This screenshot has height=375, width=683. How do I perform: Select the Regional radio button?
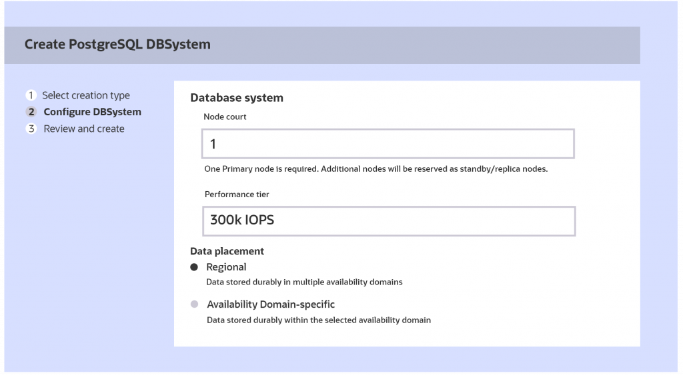[x=194, y=267]
